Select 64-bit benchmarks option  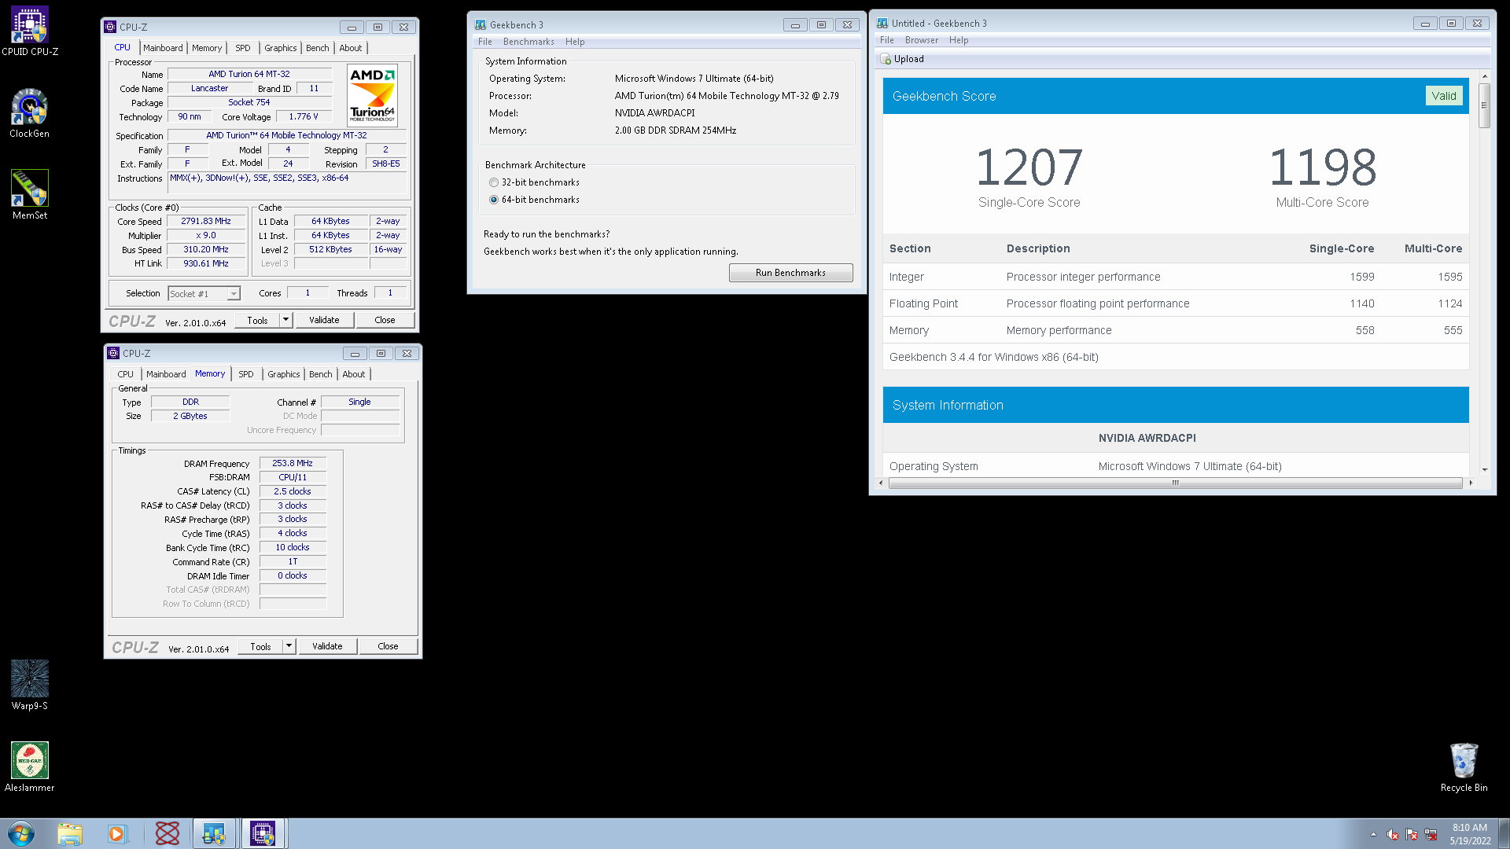pyautogui.click(x=494, y=200)
